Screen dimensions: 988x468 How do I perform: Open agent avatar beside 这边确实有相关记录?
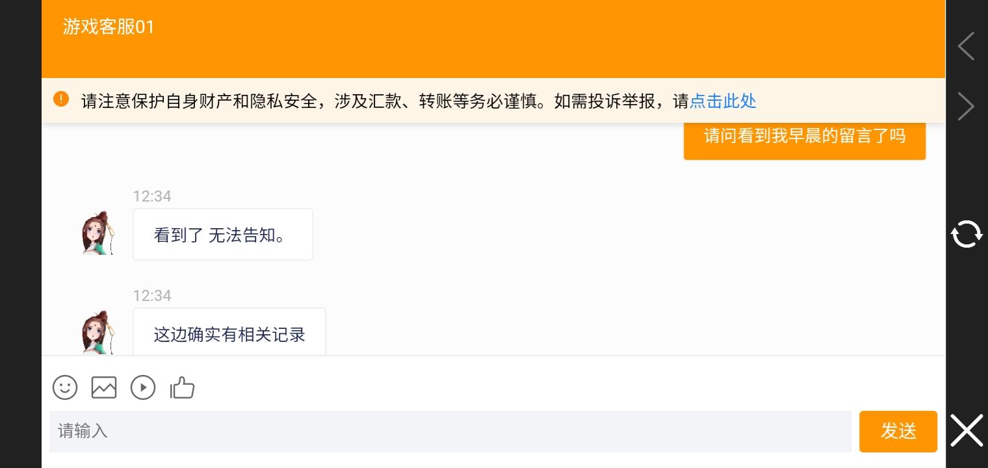(x=99, y=332)
